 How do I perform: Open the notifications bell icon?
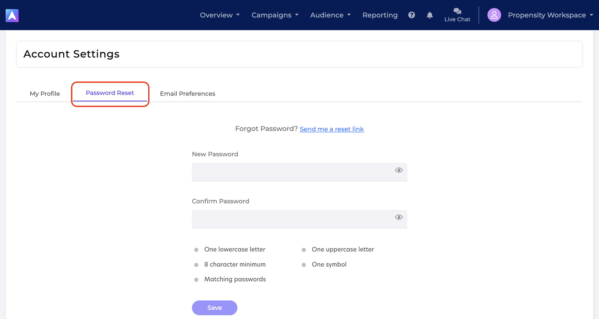click(x=430, y=15)
